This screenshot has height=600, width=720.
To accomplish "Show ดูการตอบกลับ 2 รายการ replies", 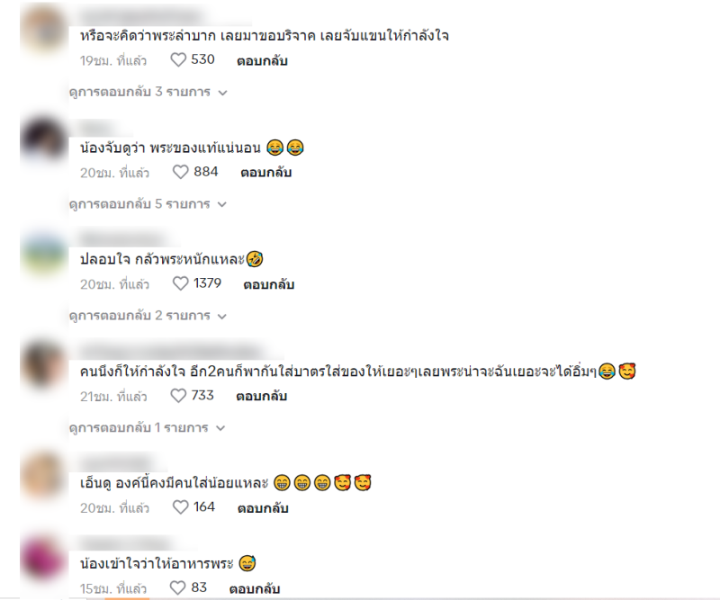I will pyautogui.click(x=148, y=316).
